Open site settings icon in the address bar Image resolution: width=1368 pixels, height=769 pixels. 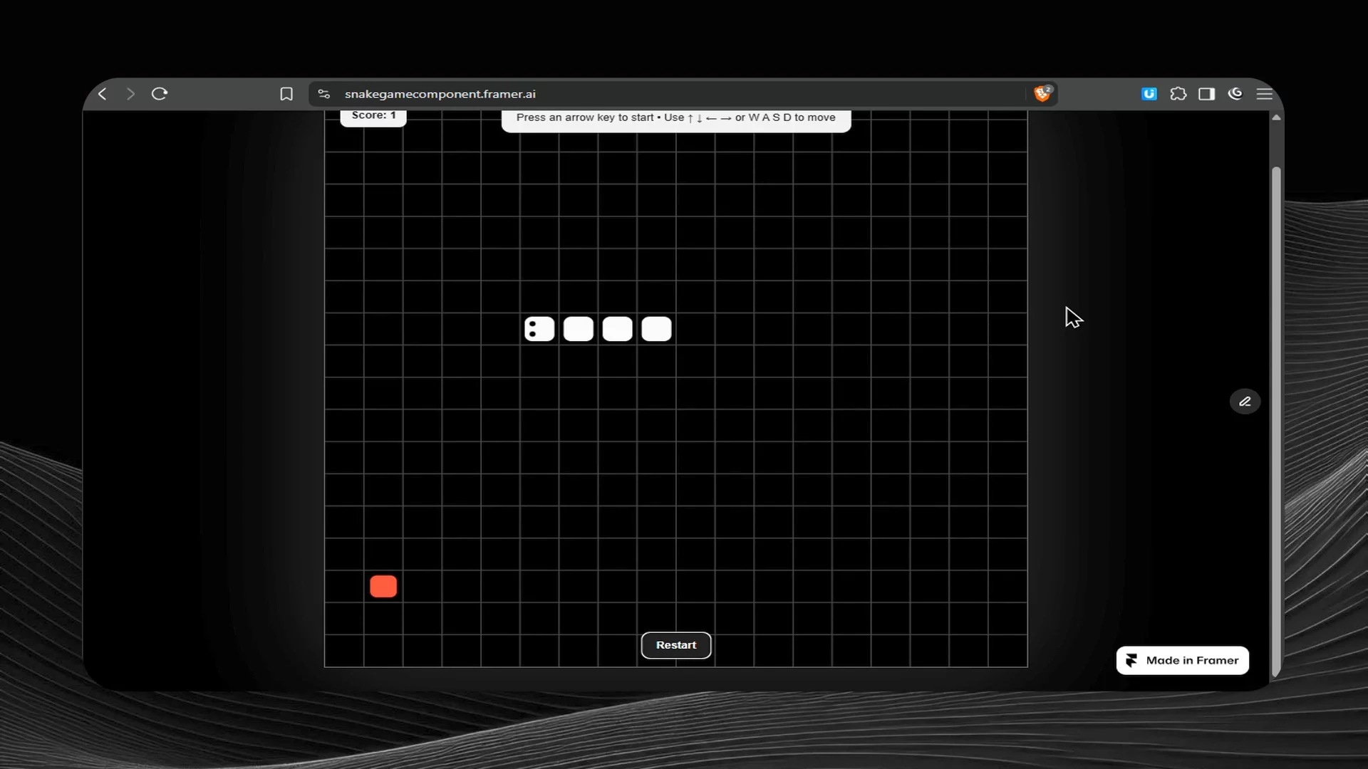coord(324,94)
